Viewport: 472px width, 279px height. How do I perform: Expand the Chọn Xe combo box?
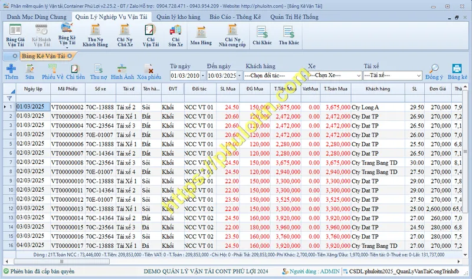pyautogui.click(x=359, y=76)
